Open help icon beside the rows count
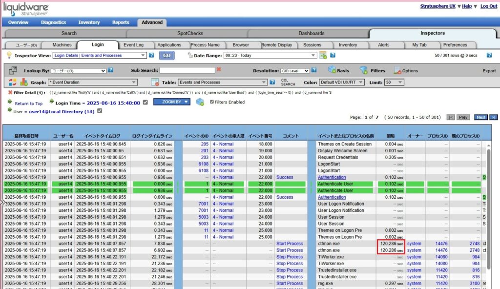 tap(489, 55)
